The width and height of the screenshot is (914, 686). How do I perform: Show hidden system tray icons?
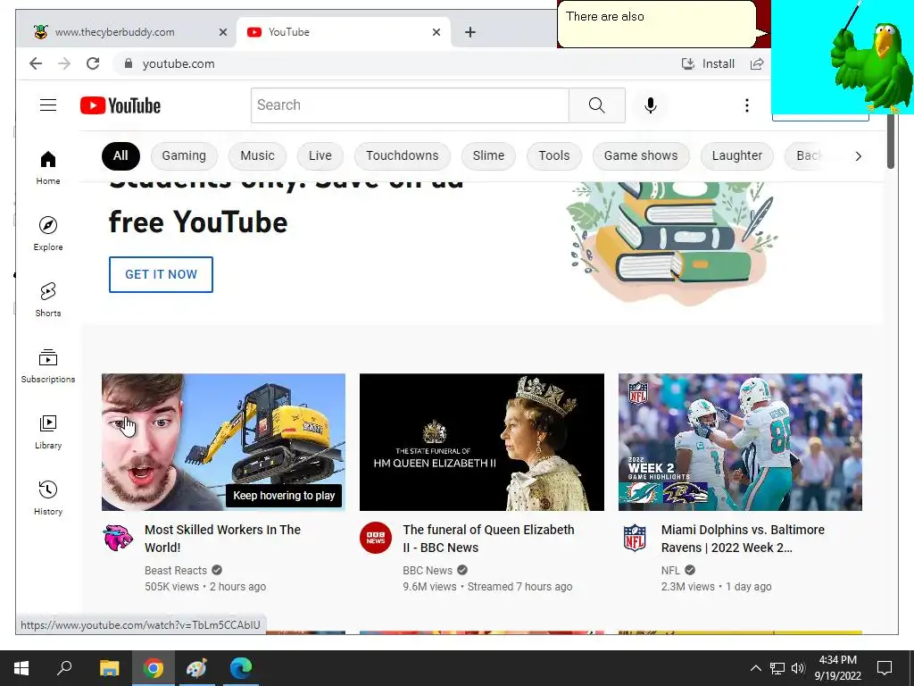pyautogui.click(x=755, y=668)
